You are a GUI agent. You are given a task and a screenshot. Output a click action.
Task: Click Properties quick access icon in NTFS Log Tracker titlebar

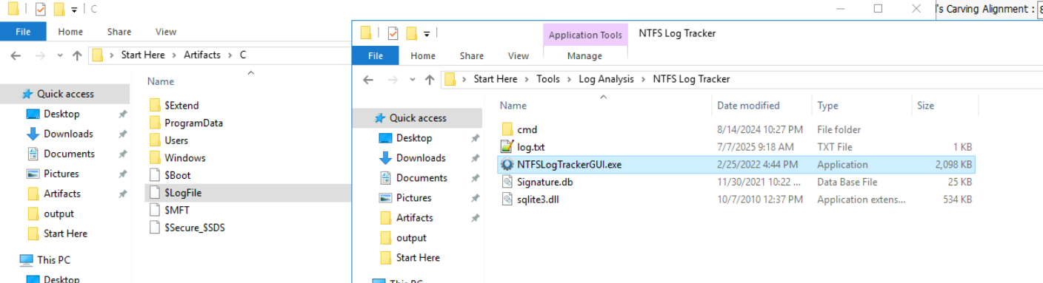point(393,33)
